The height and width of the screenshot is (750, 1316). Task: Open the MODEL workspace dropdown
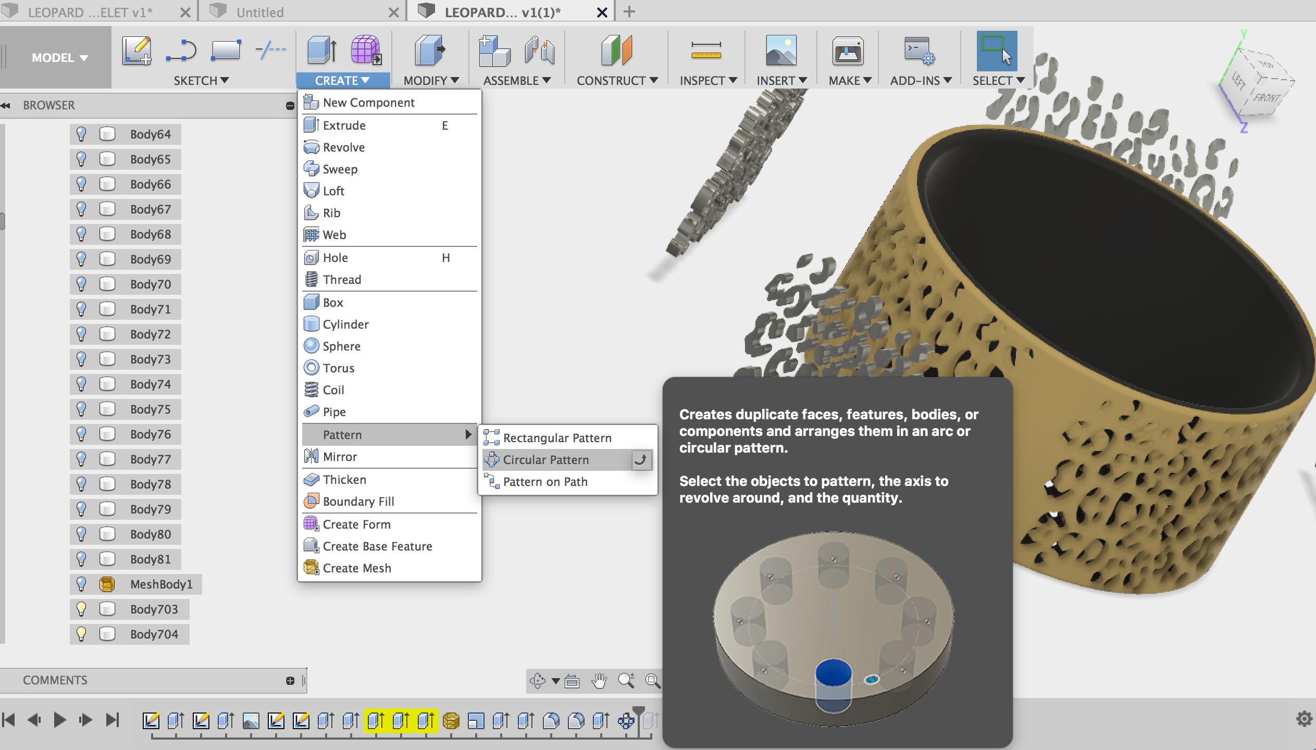point(59,58)
